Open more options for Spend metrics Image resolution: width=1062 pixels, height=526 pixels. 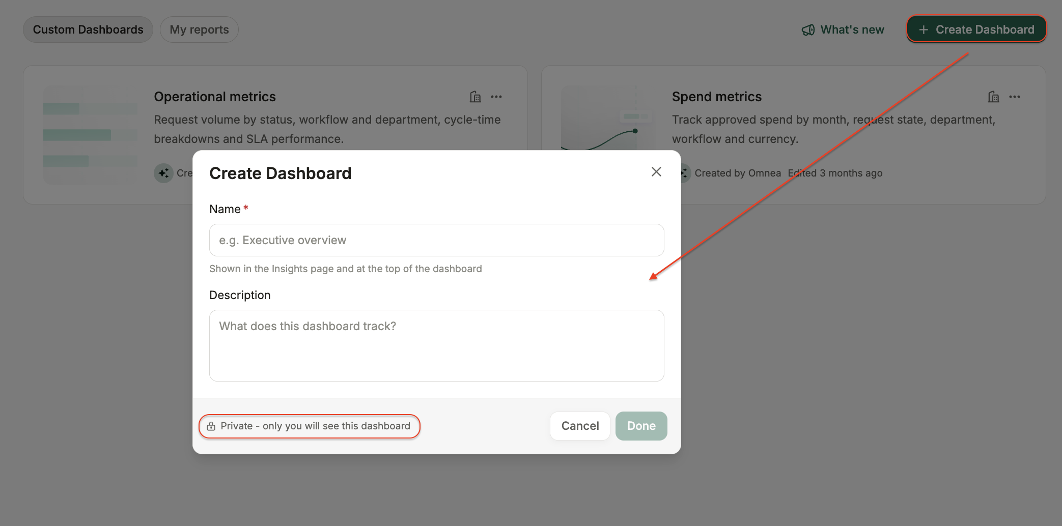pos(1015,97)
